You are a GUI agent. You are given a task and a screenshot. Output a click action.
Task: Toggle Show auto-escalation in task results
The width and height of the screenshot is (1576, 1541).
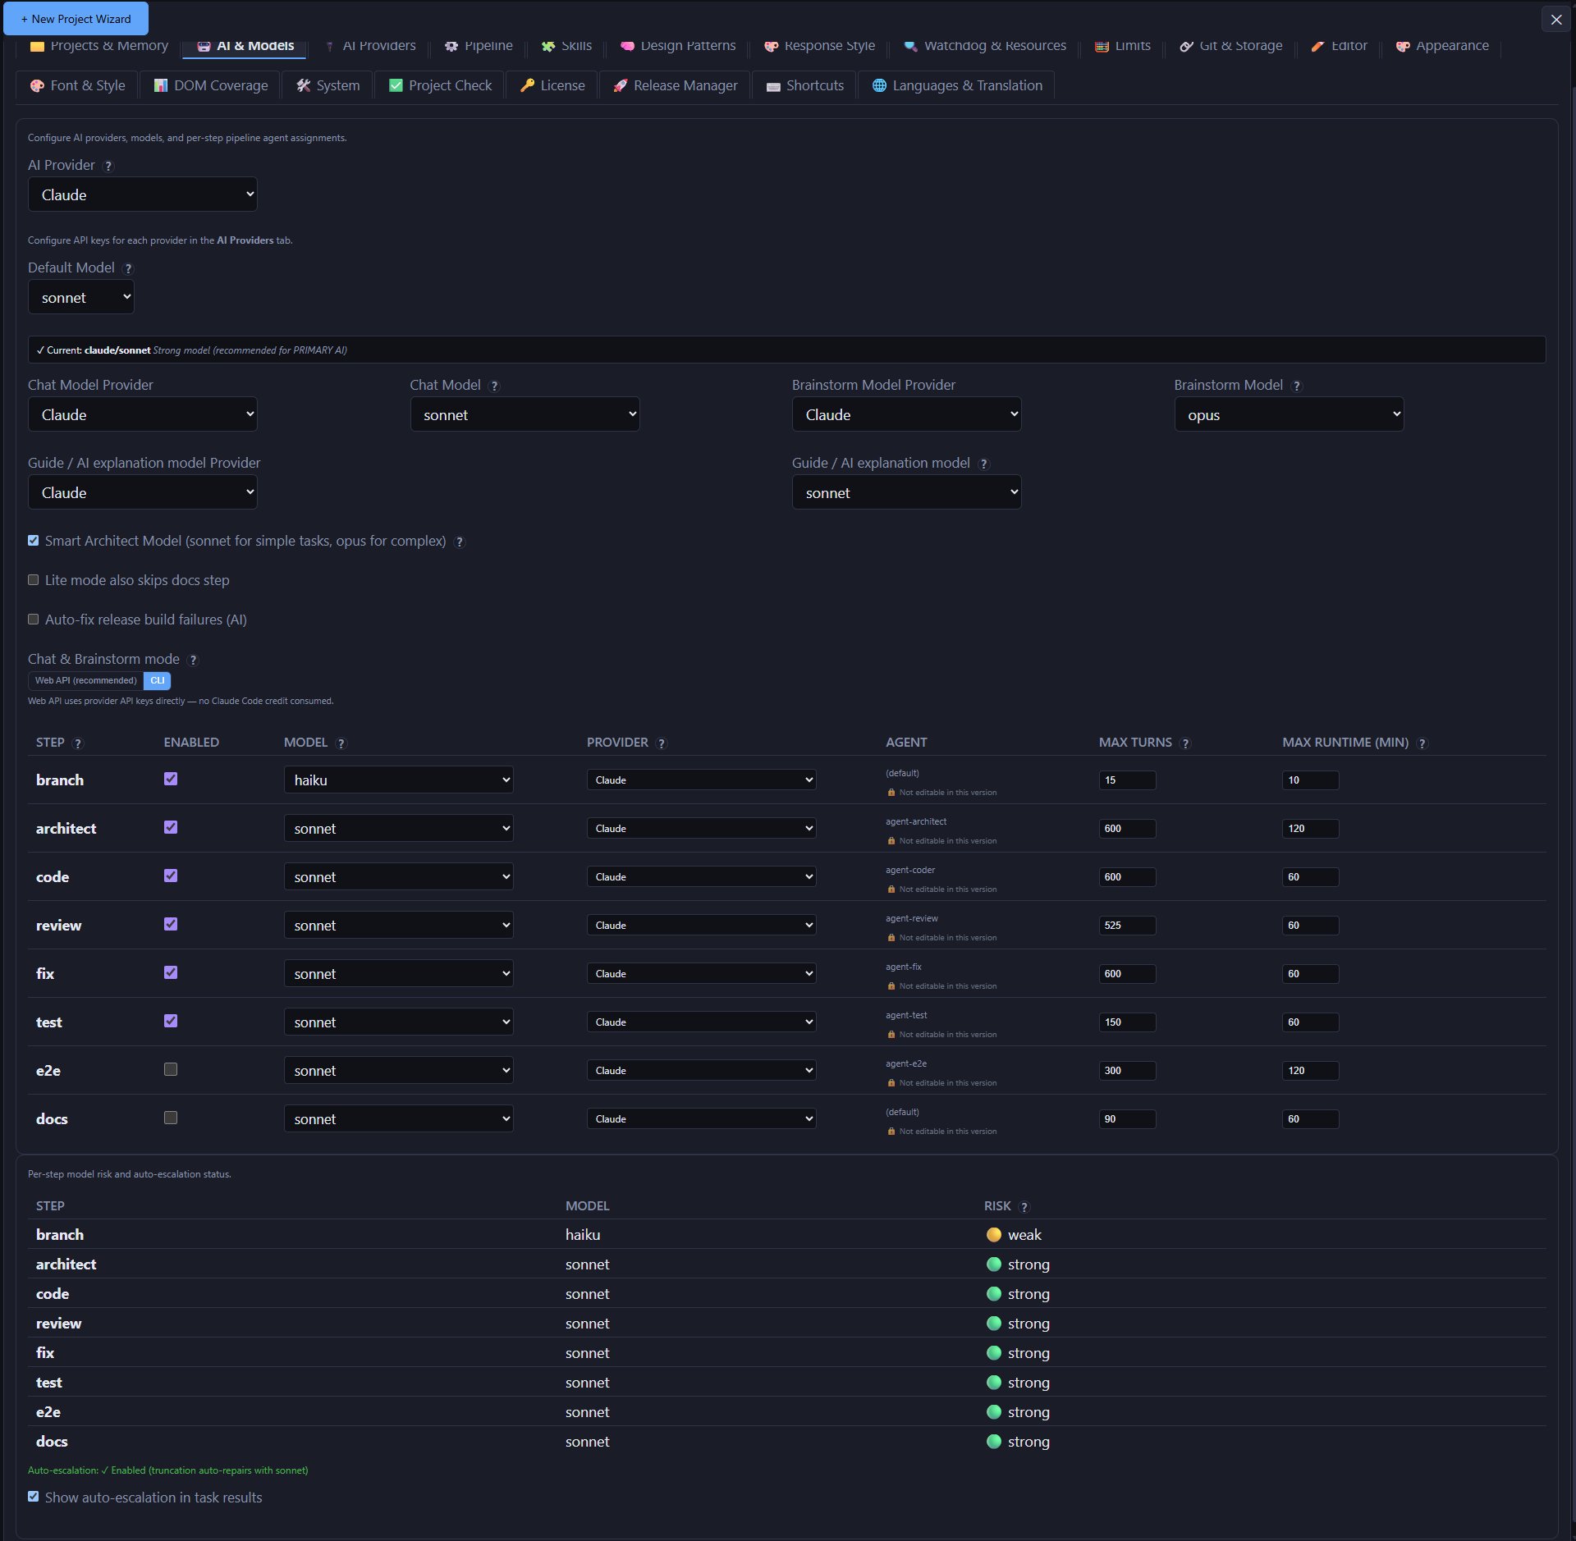point(34,1497)
